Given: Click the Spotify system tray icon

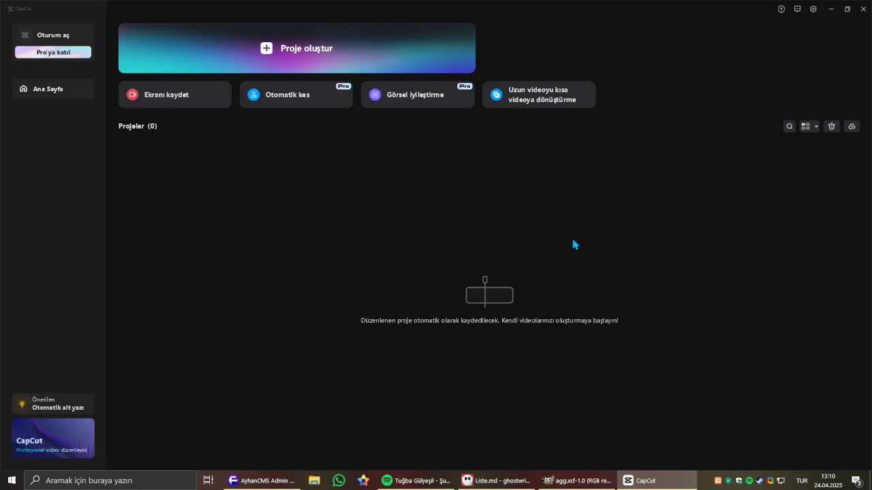Looking at the screenshot, I should click(749, 480).
